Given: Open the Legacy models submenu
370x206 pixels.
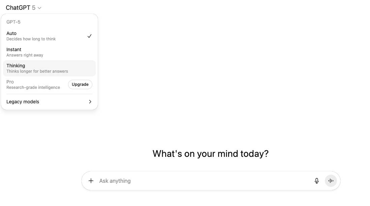Looking at the screenshot, I should (x=23, y=102).
